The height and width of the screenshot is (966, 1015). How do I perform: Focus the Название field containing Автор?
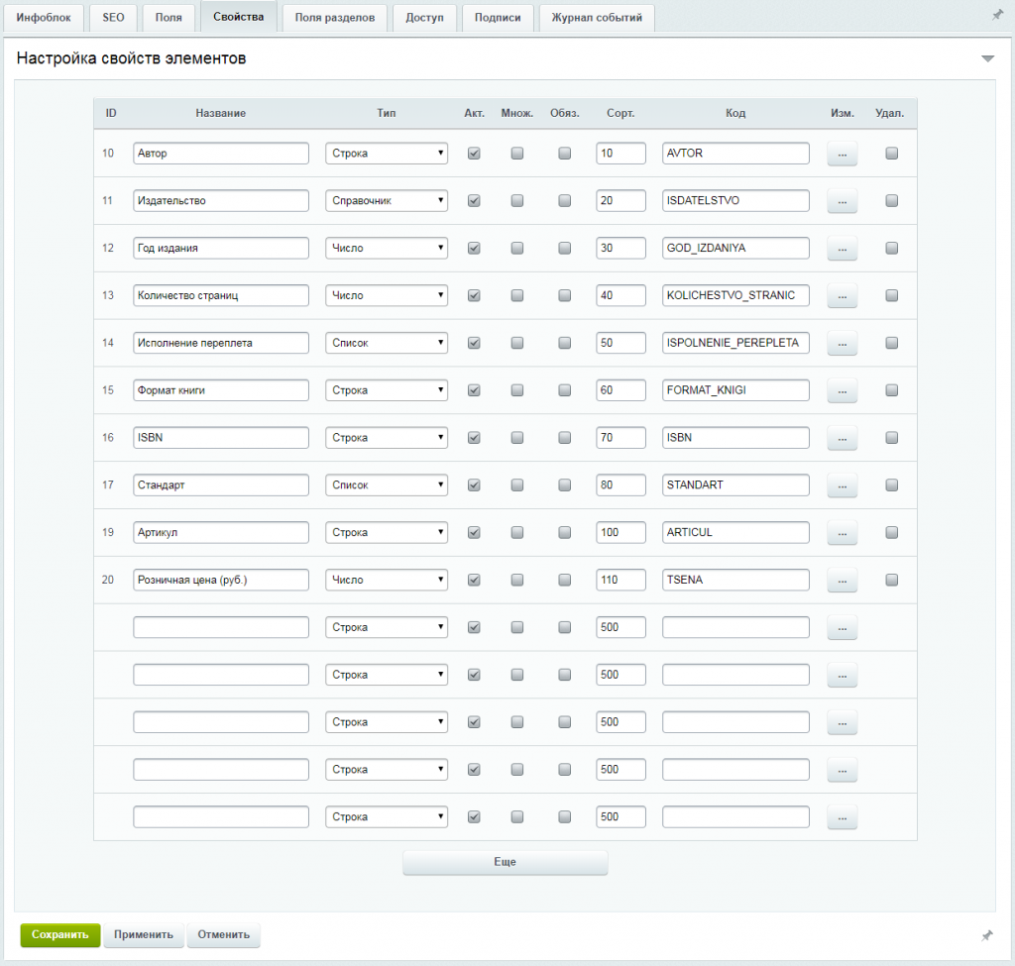pyautogui.click(x=221, y=154)
